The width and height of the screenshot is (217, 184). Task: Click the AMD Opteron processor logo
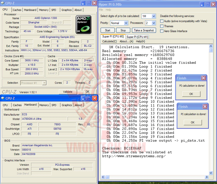tap(83, 25)
